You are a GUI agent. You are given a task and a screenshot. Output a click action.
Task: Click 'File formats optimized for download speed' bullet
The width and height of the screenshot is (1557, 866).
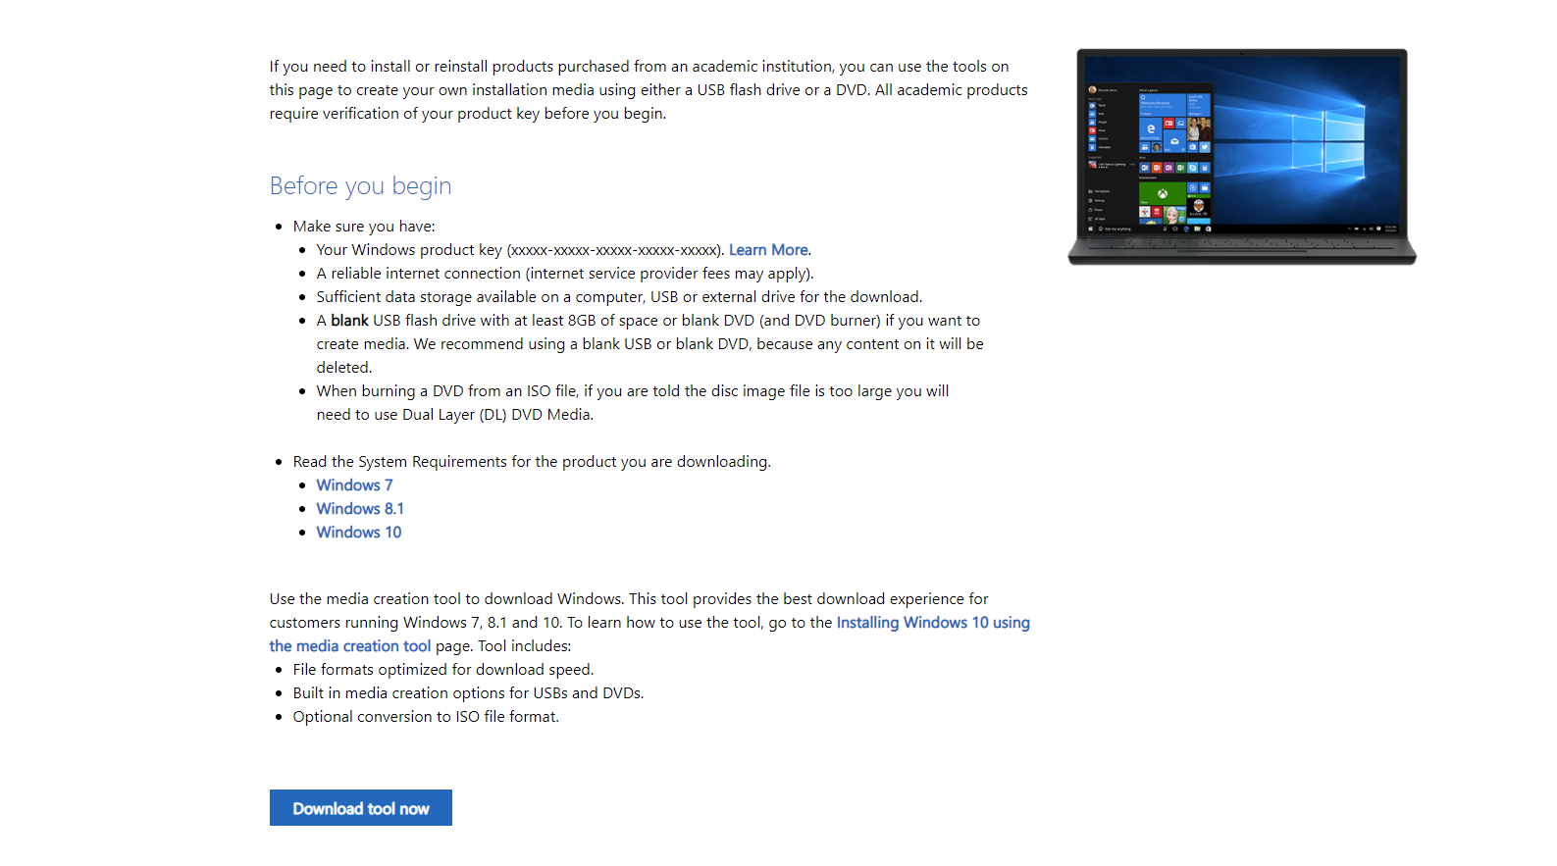[x=443, y=670]
